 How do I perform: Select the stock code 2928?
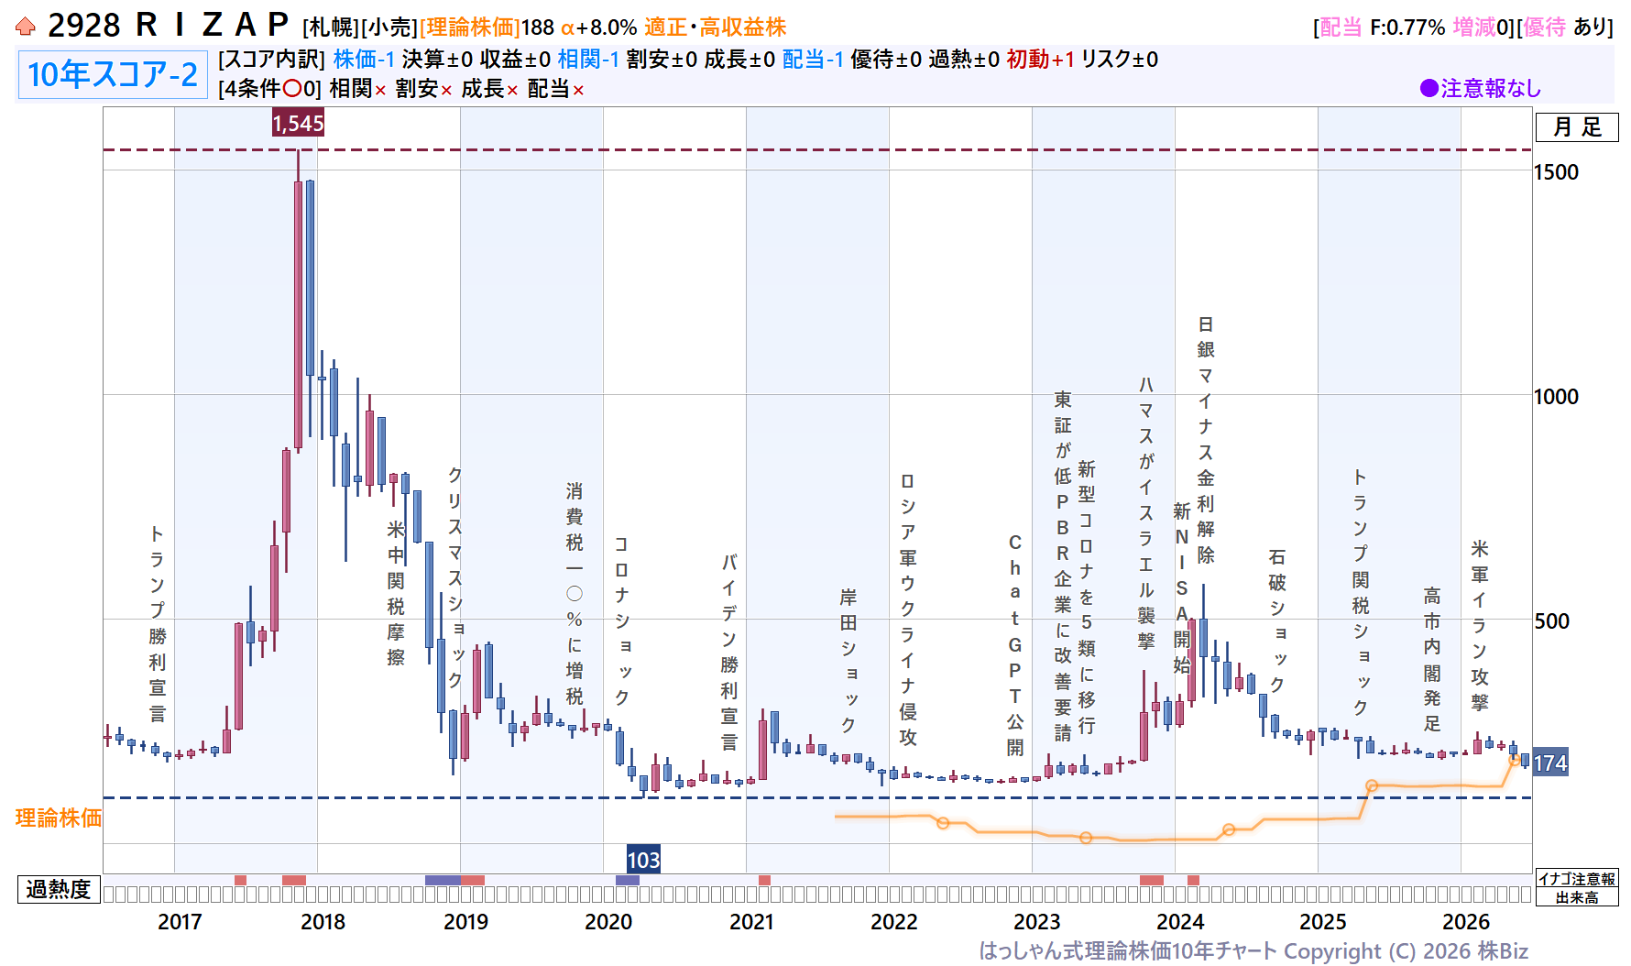click(x=83, y=26)
